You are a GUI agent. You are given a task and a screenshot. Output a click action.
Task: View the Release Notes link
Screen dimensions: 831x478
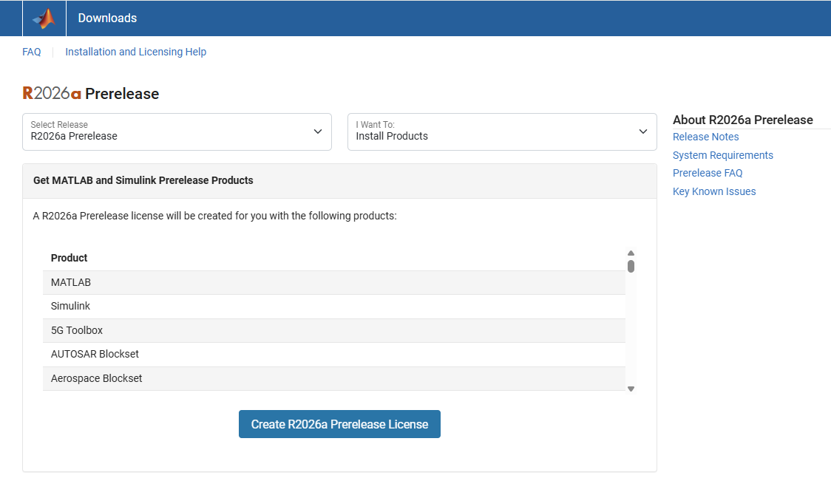705,137
